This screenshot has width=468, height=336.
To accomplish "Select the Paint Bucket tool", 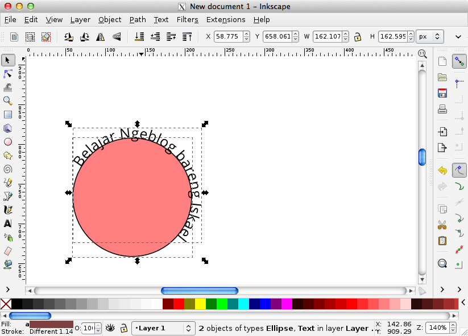I will 8,264.
